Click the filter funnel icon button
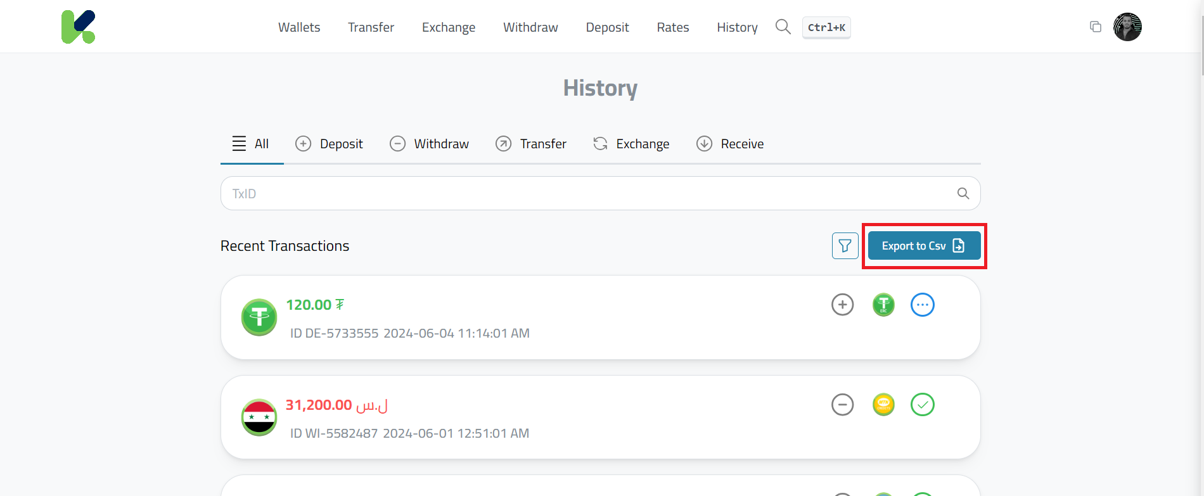The height and width of the screenshot is (496, 1204). click(x=845, y=246)
